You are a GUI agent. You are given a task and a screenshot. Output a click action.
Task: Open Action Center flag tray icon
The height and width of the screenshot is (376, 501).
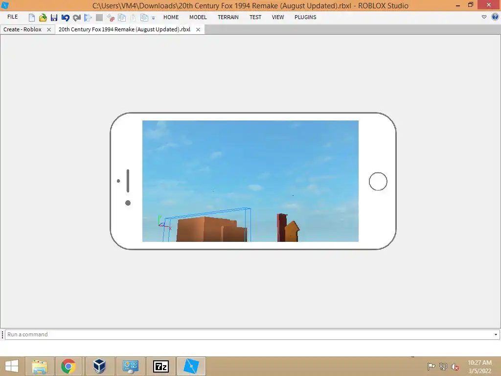click(x=431, y=366)
